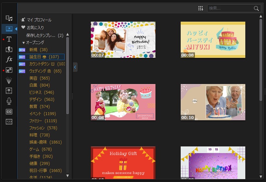Select the ゲーム (678) category
This screenshot has height=182, width=266.
click(40, 149)
